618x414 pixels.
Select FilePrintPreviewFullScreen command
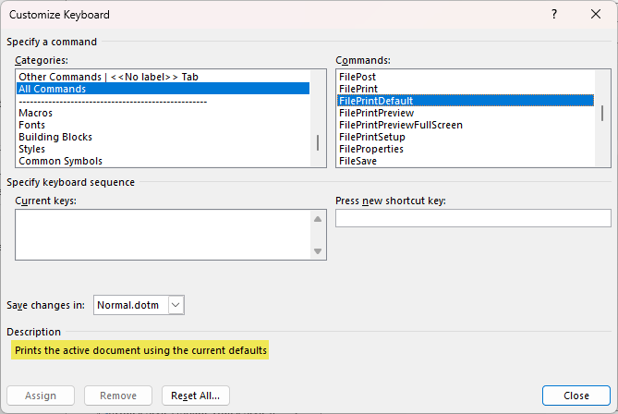pyautogui.click(x=466, y=125)
